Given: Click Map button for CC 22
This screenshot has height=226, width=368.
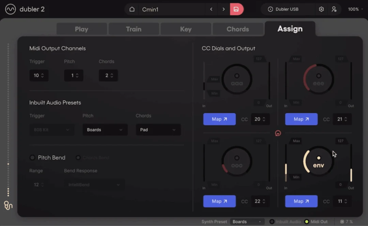Looking at the screenshot, I should [219, 201].
